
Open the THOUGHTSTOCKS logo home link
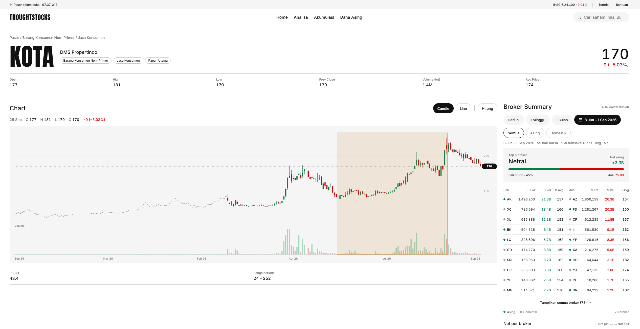30,17
